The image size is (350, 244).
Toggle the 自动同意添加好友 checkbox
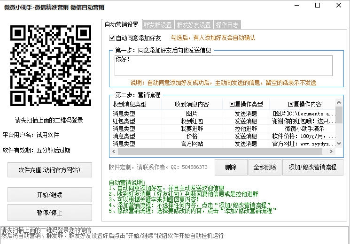pos(112,38)
